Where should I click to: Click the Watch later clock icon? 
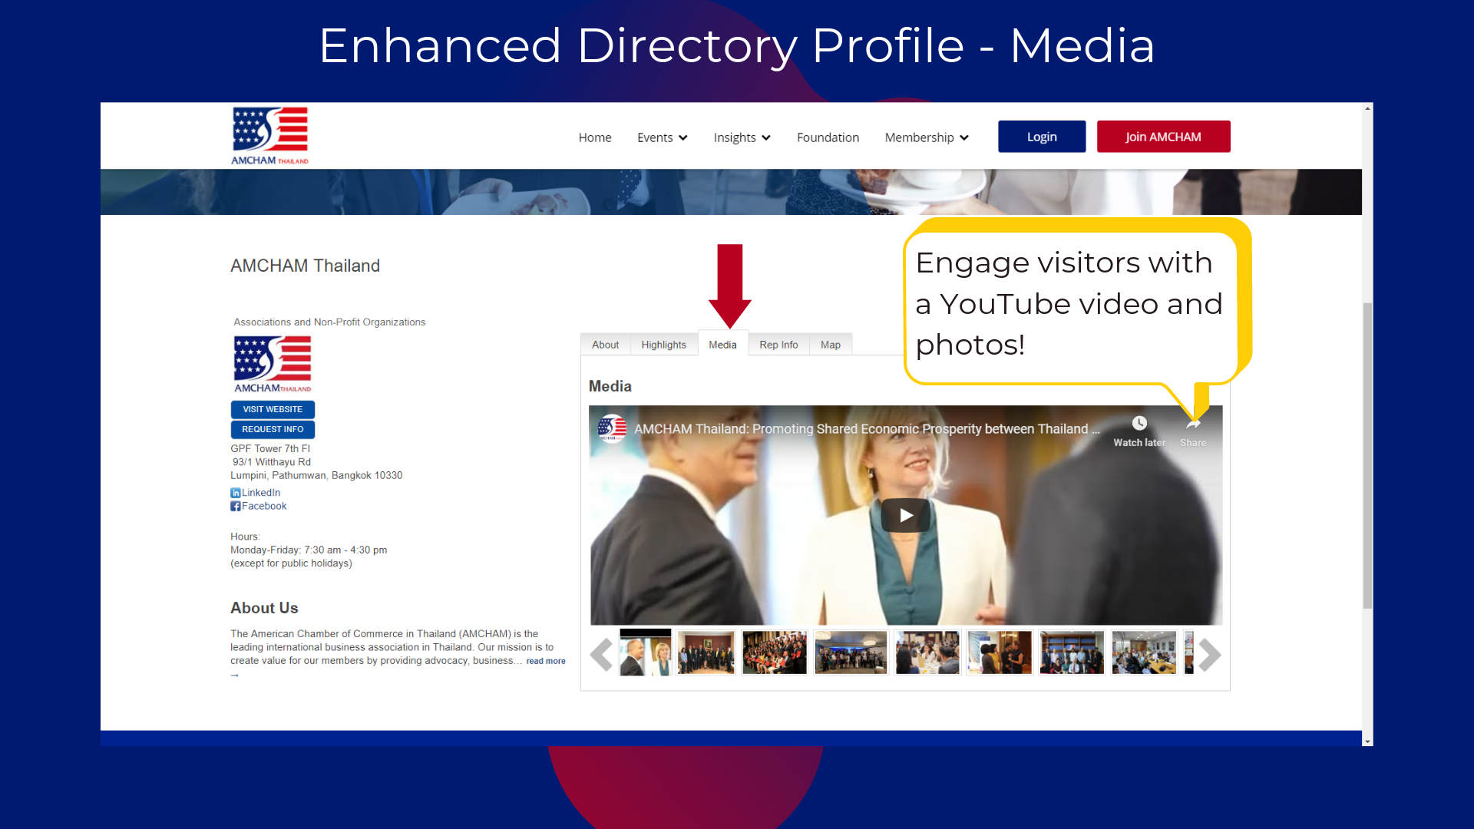tap(1139, 424)
